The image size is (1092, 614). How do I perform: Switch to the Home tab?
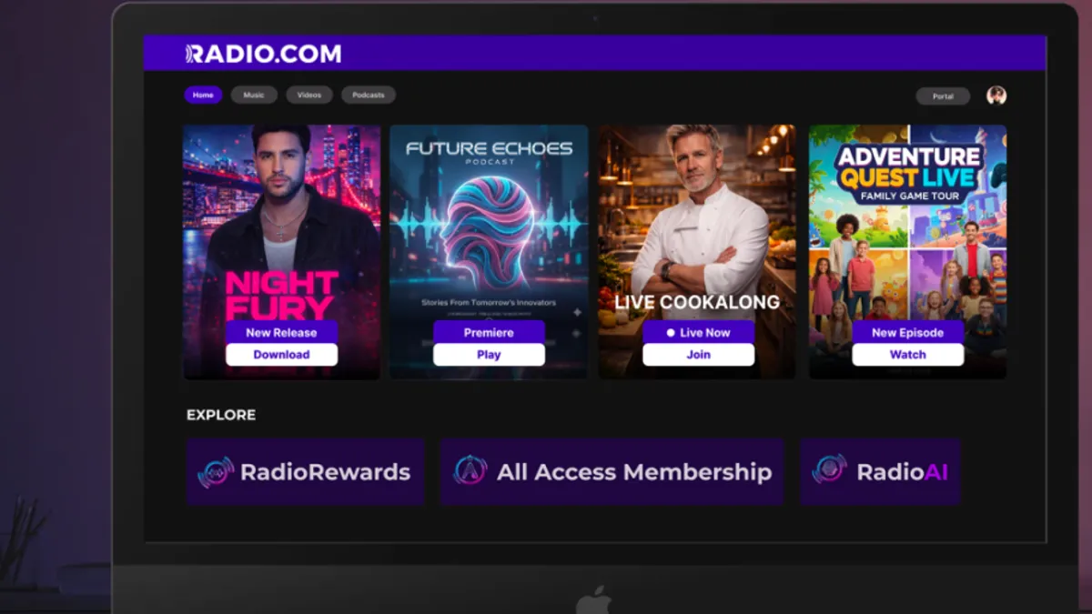coord(203,95)
